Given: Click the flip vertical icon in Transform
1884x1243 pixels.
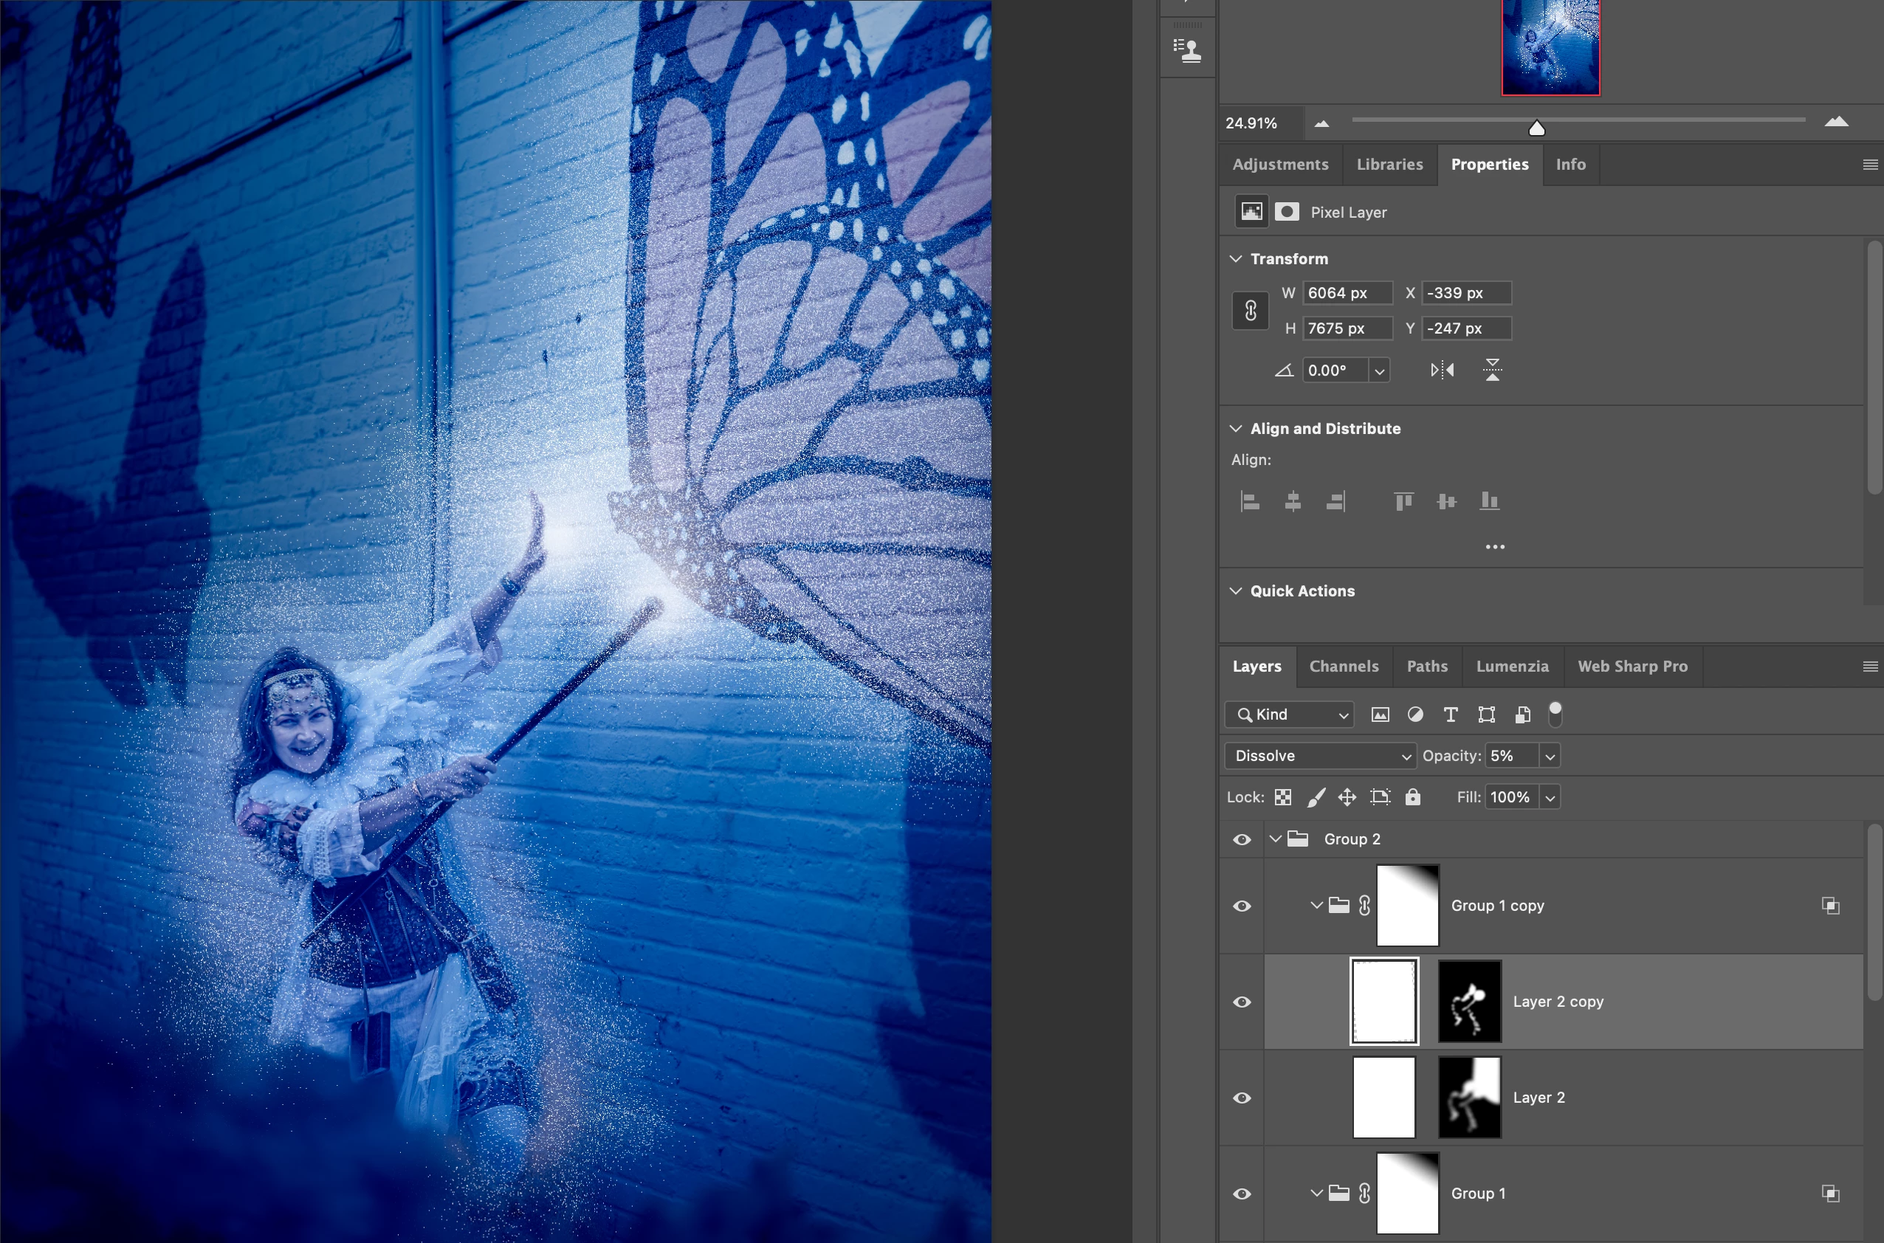Looking at the screenshot, I should tap(1491, 371).
